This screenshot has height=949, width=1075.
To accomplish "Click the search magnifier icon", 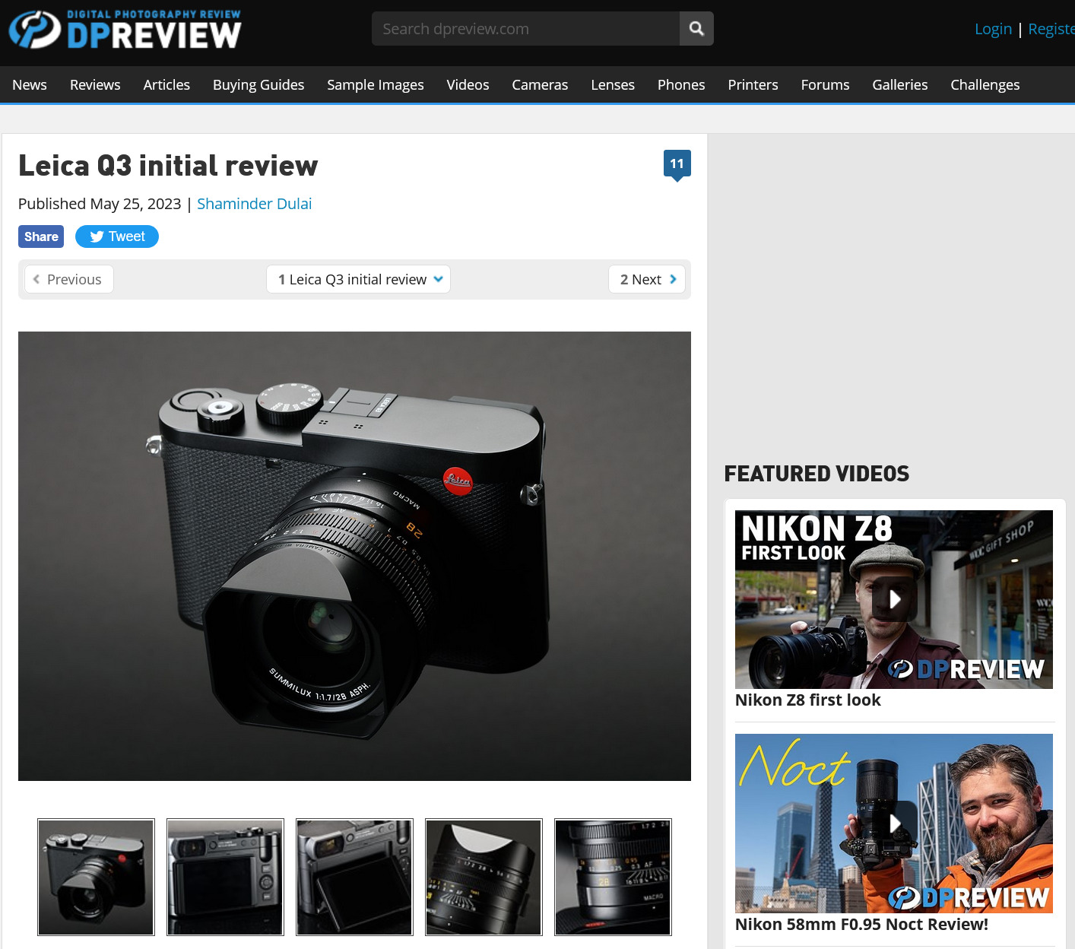I will coord(696,28).
